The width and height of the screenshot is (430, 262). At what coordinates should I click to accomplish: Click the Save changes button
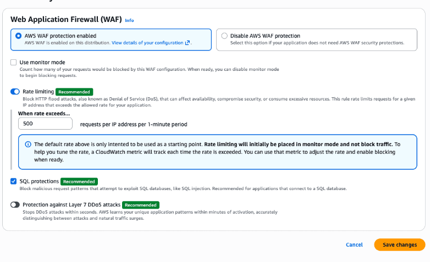point(400,245)
